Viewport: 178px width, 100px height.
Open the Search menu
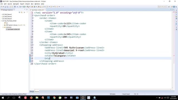point(22,4)
